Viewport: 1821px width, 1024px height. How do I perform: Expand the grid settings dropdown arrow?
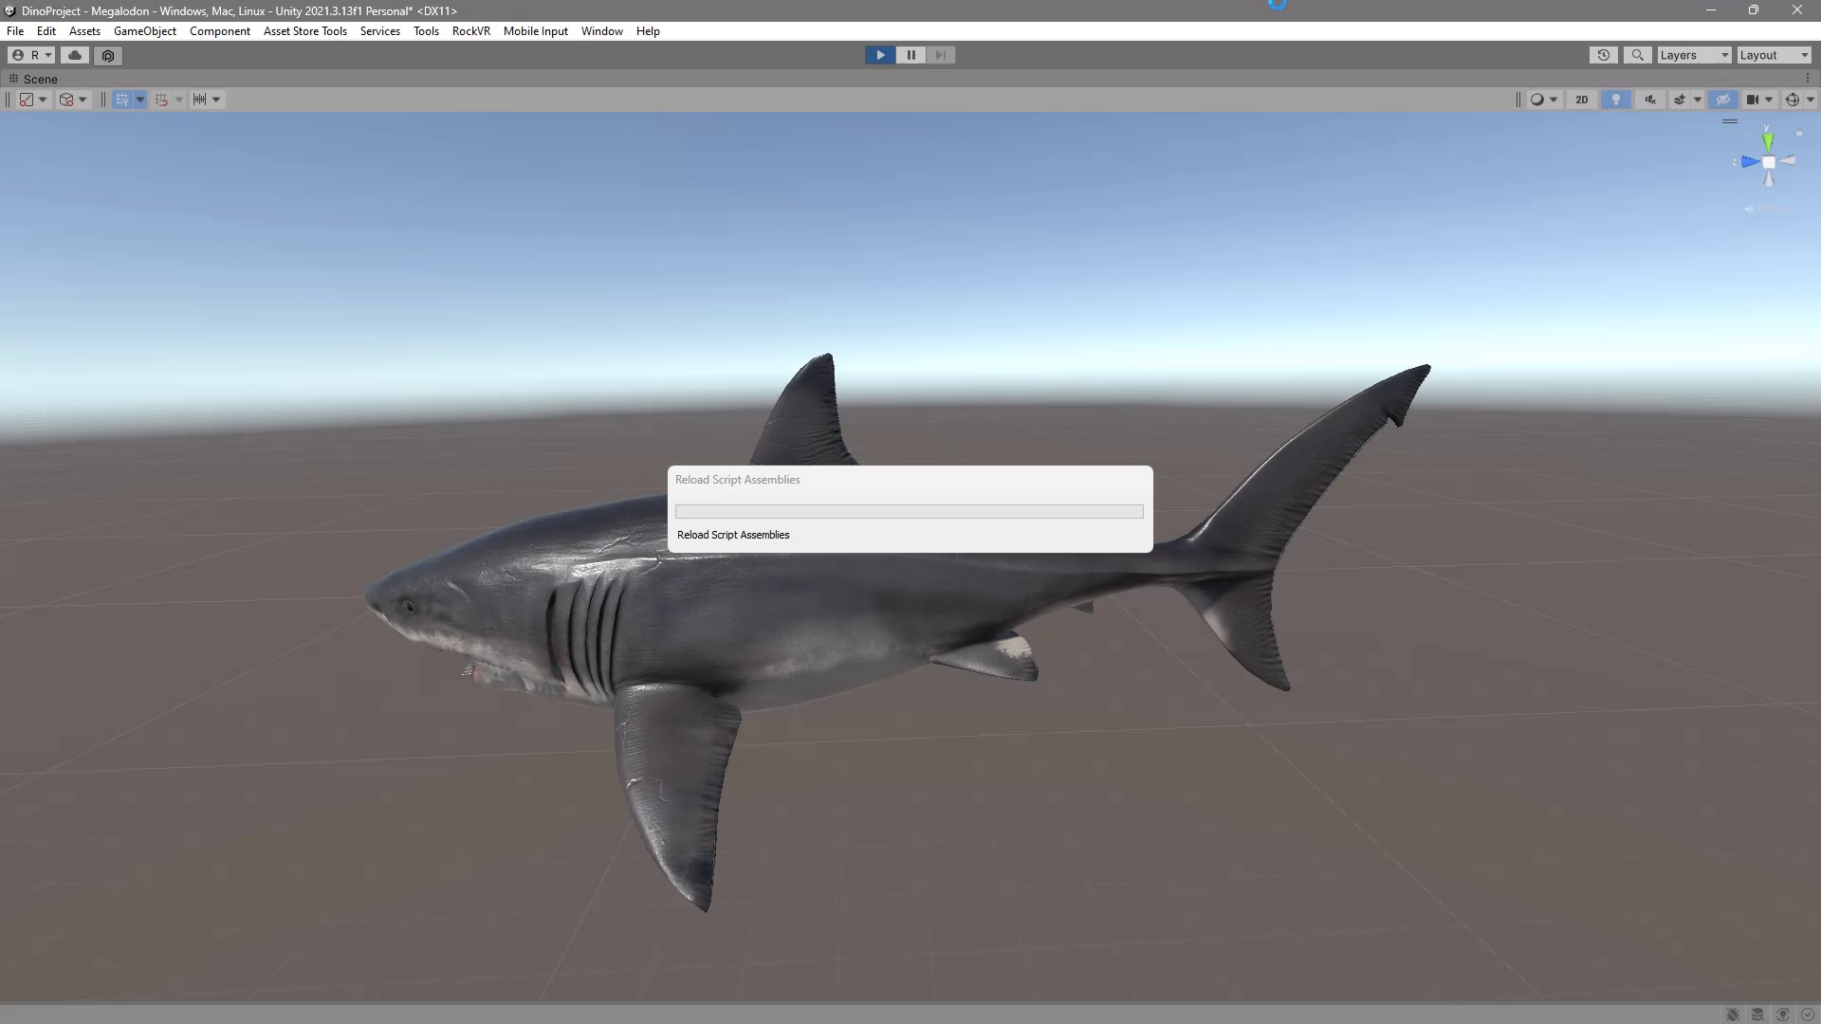pos(140,100)
